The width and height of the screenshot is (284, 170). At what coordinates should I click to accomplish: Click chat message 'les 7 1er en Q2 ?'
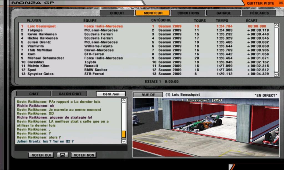click(58, 141)
